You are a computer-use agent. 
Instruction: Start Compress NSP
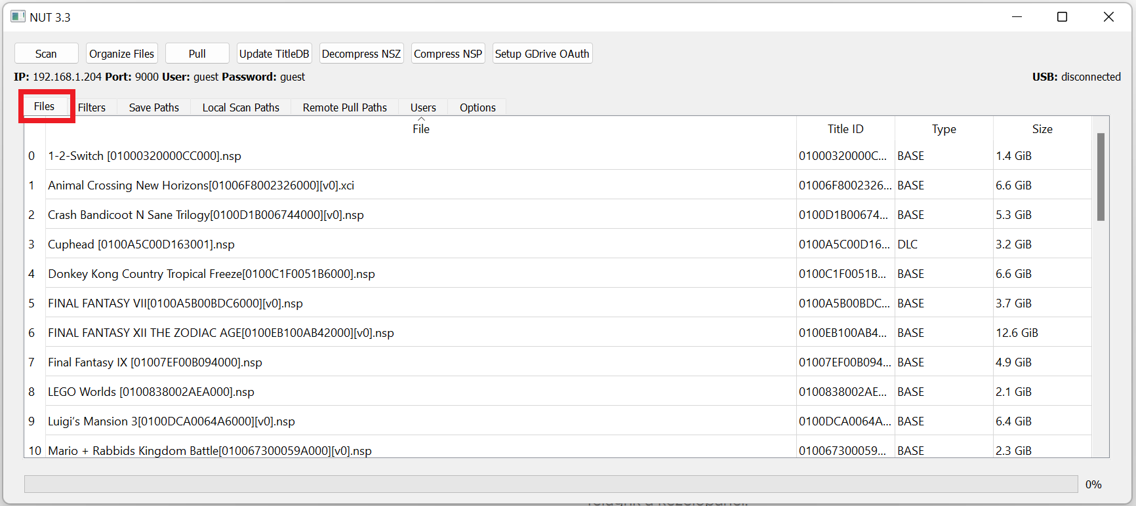(x=448, y=54)
